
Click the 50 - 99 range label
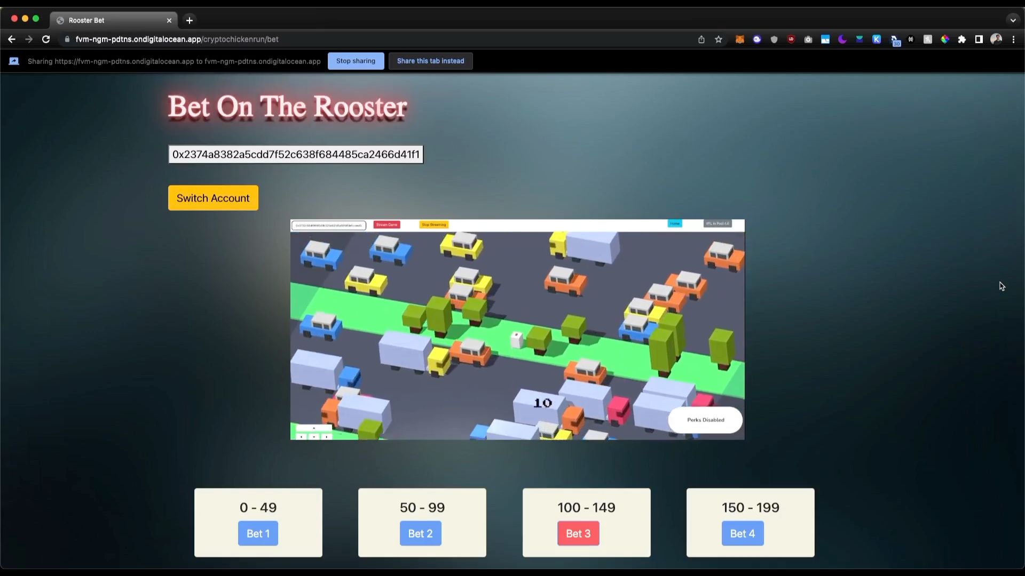(422, 507)
